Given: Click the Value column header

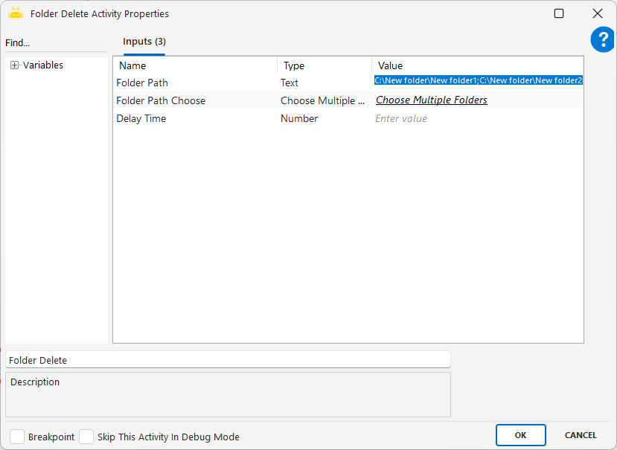Looking at the screenshot, I should tap(476, 65).
